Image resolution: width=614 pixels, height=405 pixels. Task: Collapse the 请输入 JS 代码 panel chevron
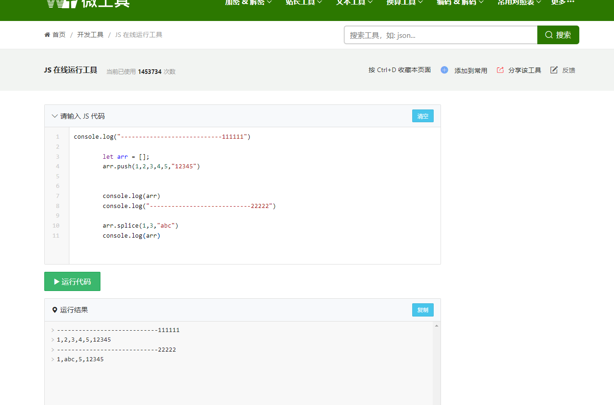[x=55, y=116]
